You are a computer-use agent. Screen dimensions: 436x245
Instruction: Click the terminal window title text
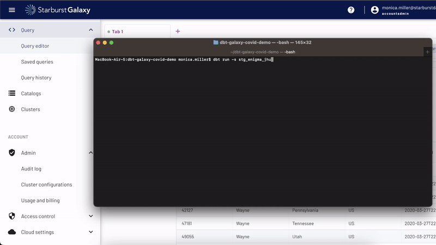tap(265, 42)
